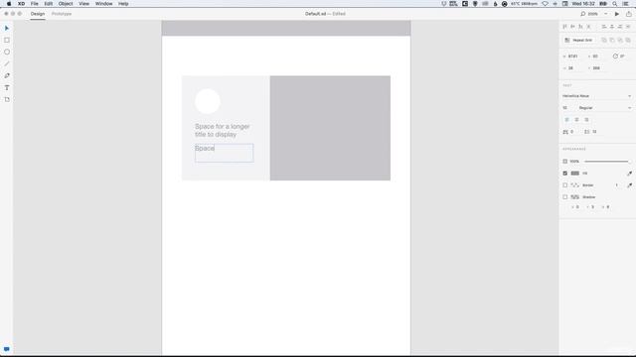This screenshot has height=357, width=636.
Task: Click the Border color swatch
Action: point(575,185)
